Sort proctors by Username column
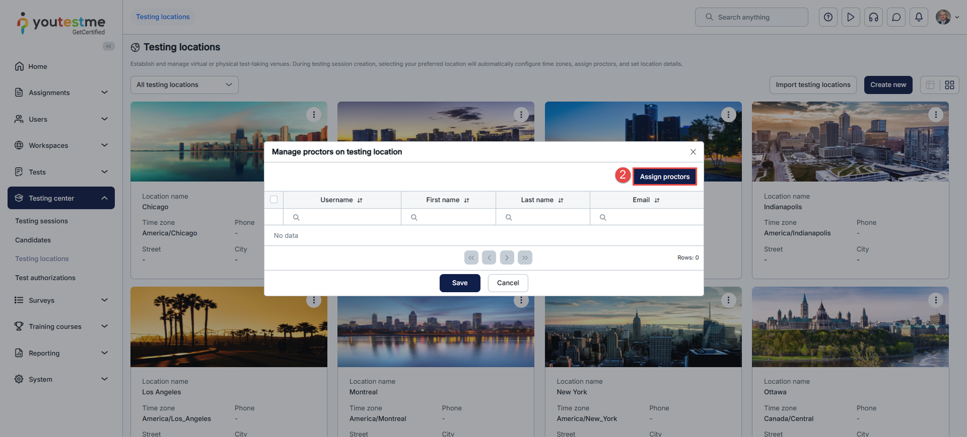This screenshot has height=437, width=967. point(360,200)
